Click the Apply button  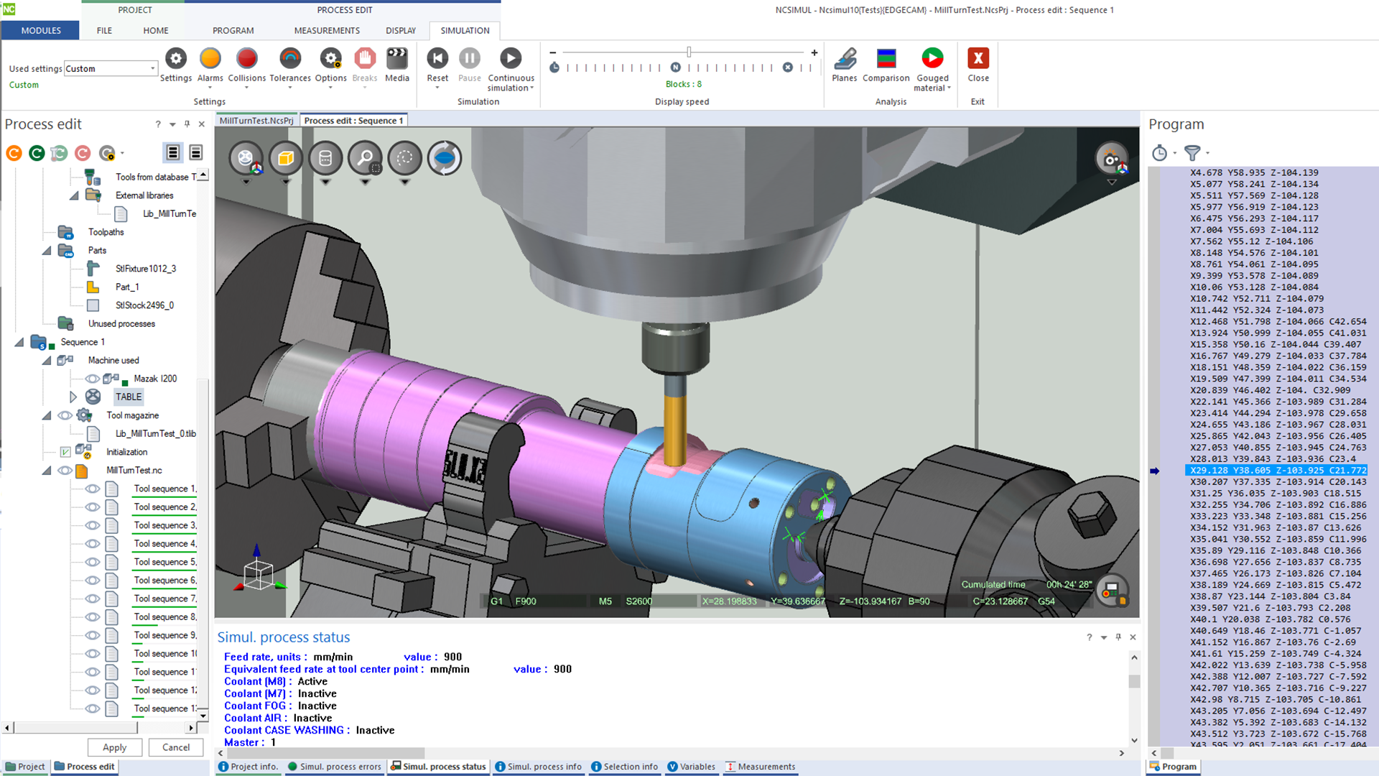pyautogui.click(x=114, y=747)
